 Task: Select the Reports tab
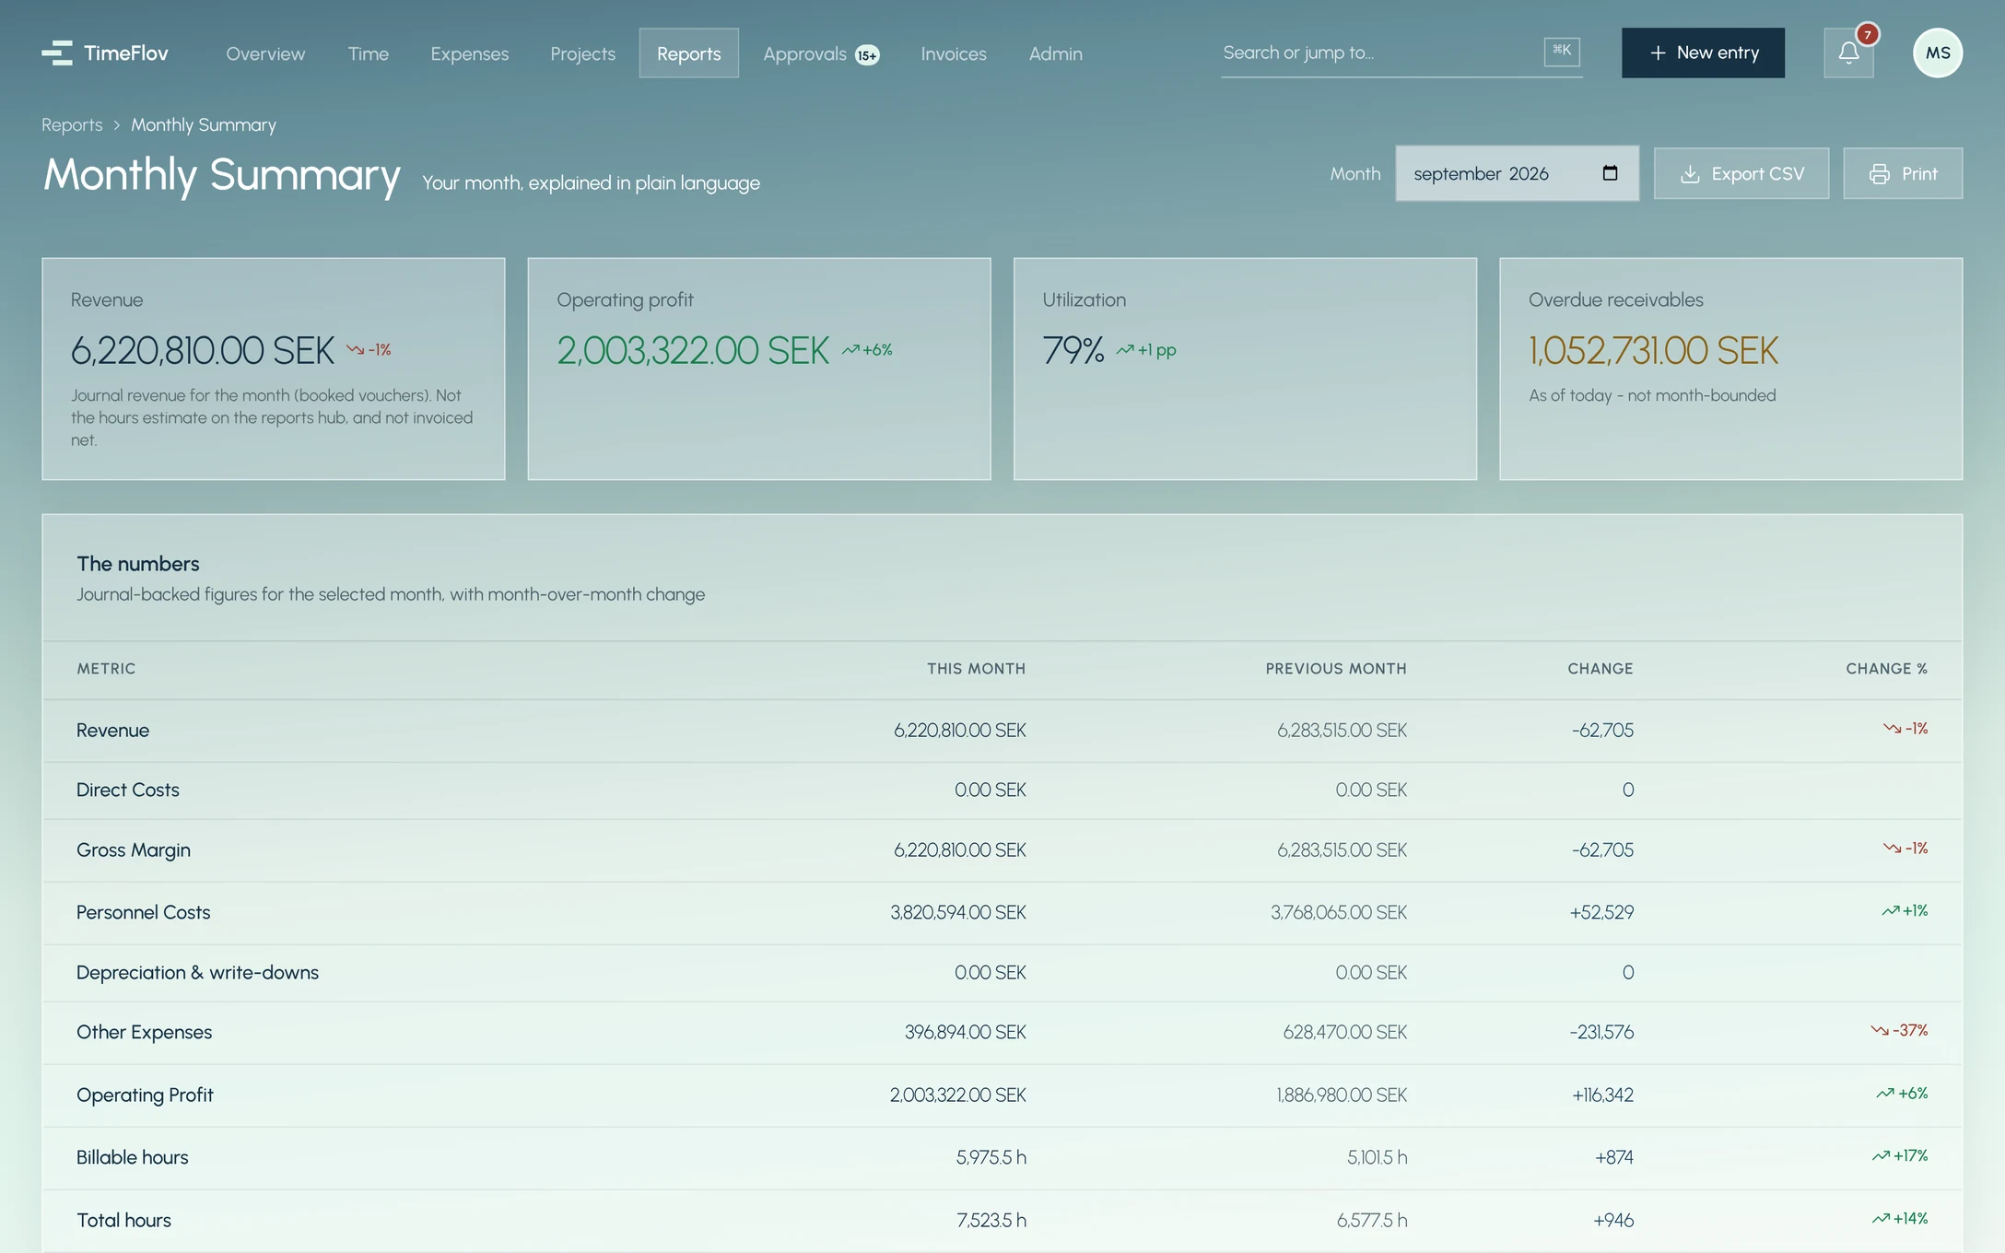(689, 53)
